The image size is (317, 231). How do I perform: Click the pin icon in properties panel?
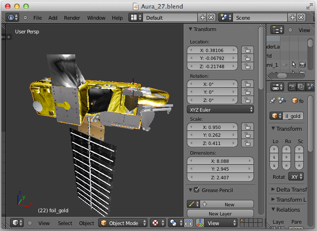(273, 101)
